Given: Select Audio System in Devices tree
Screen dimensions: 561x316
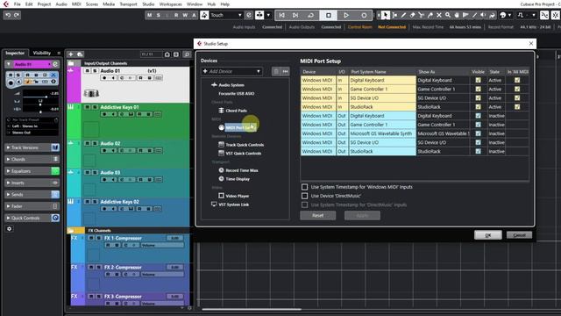Looking at the screenshot, I should click(231, 85).
